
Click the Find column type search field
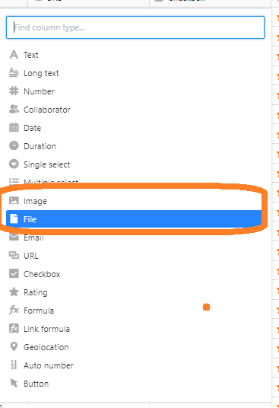135,27
